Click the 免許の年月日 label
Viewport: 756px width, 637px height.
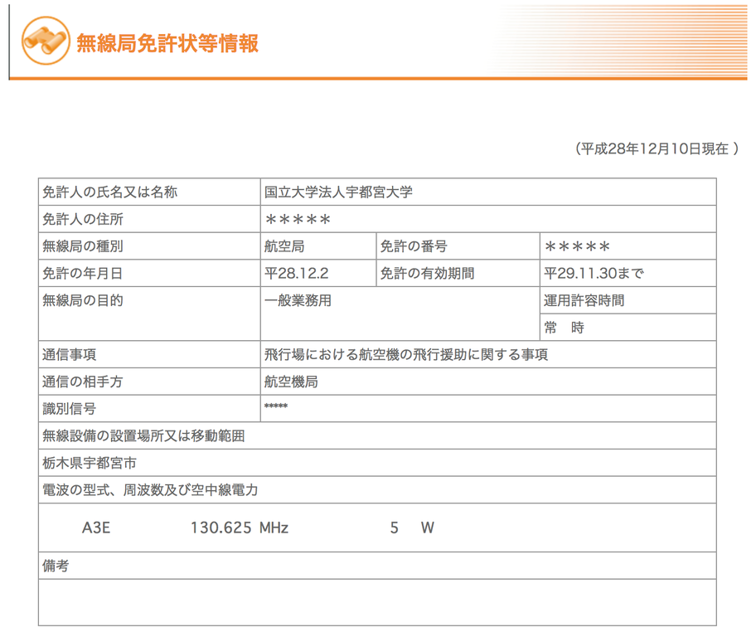[82, 273]
